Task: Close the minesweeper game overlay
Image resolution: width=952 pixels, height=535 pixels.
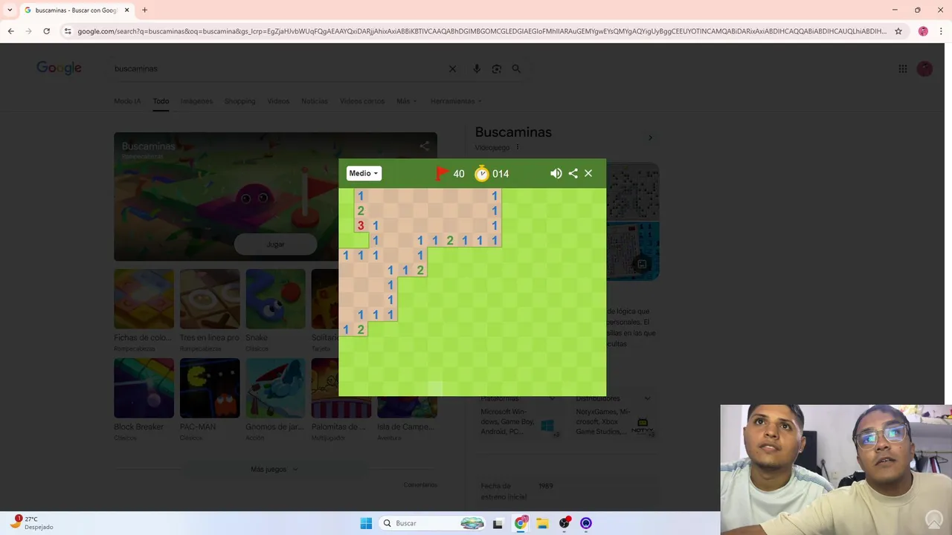Action: 588,173
